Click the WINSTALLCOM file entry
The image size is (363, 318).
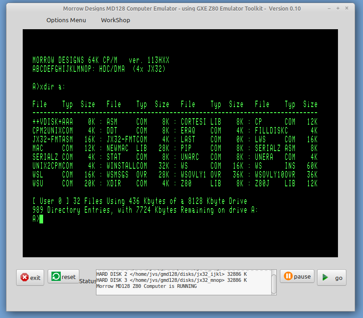point(138,165)
